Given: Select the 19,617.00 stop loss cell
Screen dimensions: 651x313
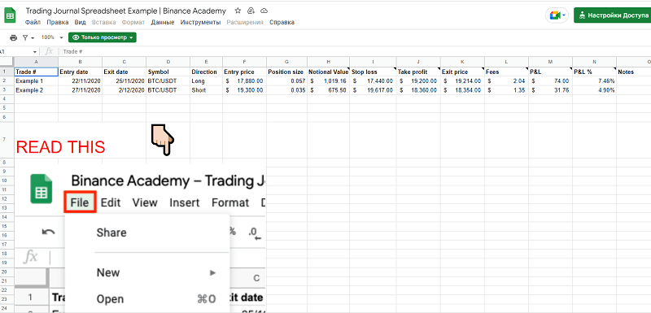Looking at the screenshot, I should pyautogui.click(x=374, y=90).
